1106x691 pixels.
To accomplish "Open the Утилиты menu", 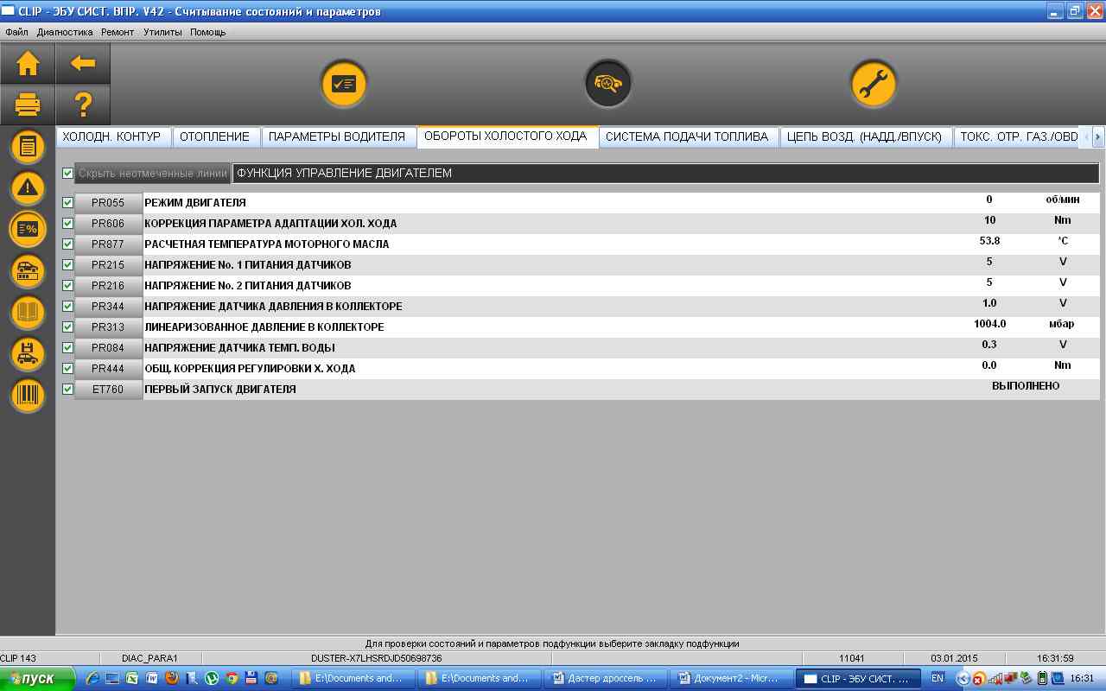I will tap(162, 32).
